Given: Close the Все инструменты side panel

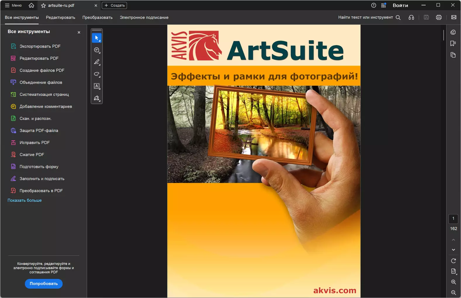Looking at the screenshot, I should pyautogui.click(x=79, y=32).
